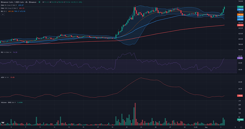Viewport: 245px width, 129px height.
Task: Click the 21 date on time axis
Action: click(127, 127)
